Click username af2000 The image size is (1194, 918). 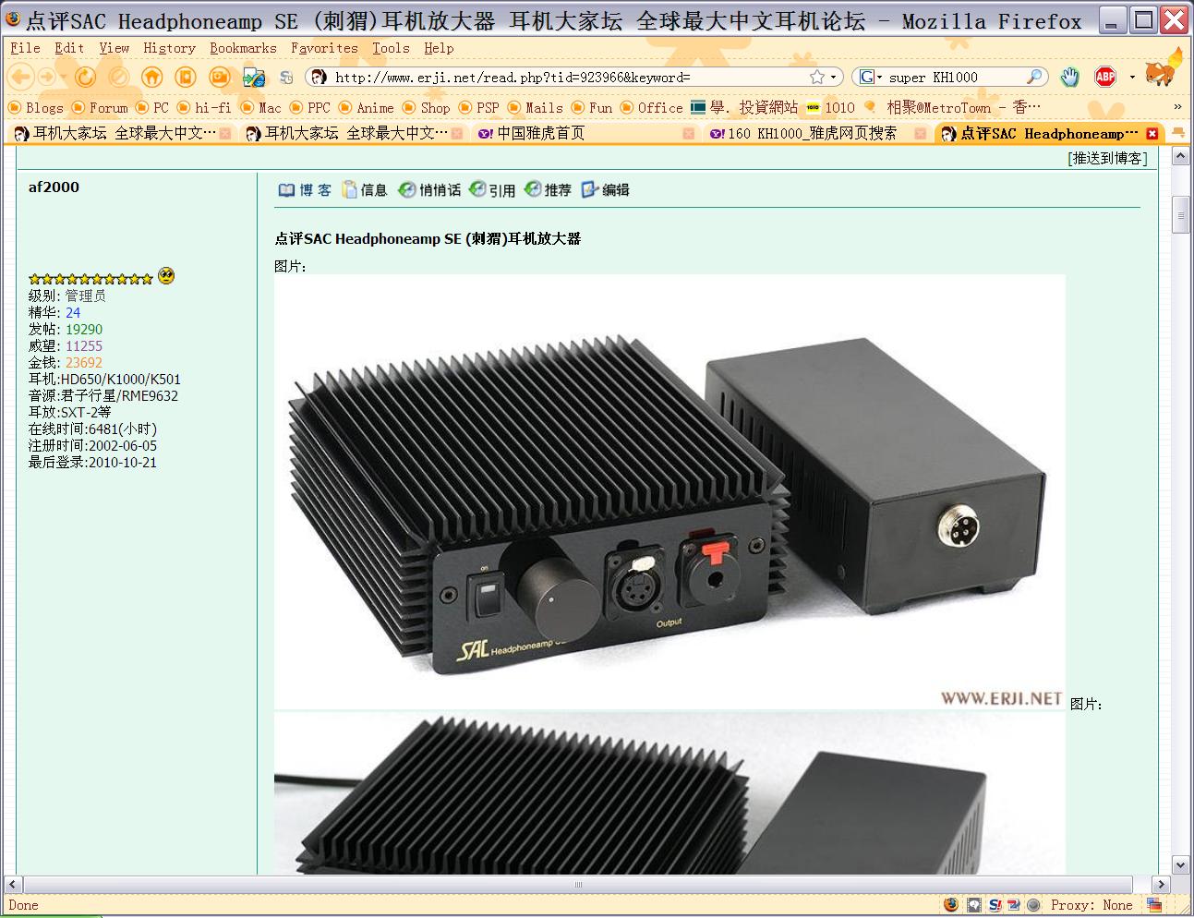tap(54, 187)
